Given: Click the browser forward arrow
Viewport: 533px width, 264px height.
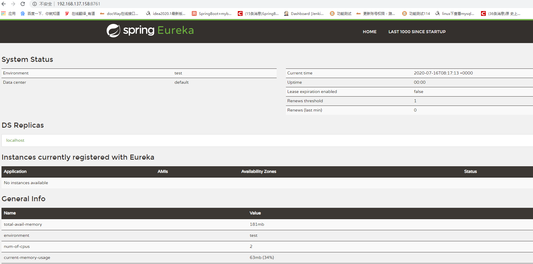Looking at the screenshot, I should pos(13,4).
